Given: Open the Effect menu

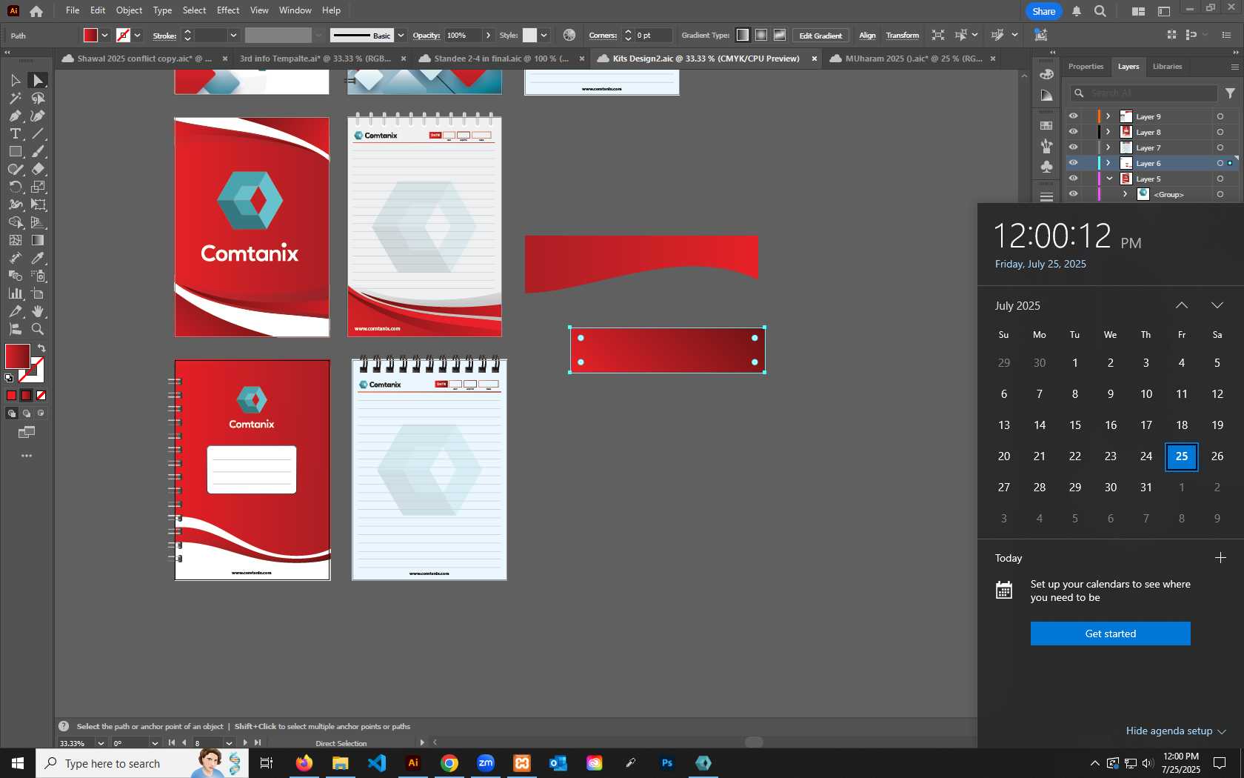Looking at the screenshot, I should tap(228, 10).
